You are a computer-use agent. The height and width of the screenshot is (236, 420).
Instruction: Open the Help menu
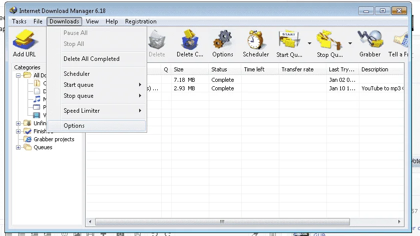tap(112, 21)
